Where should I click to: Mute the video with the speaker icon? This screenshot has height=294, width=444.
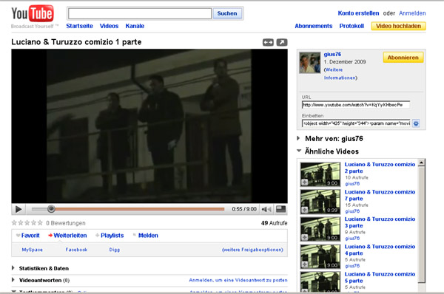click(266, 209)
